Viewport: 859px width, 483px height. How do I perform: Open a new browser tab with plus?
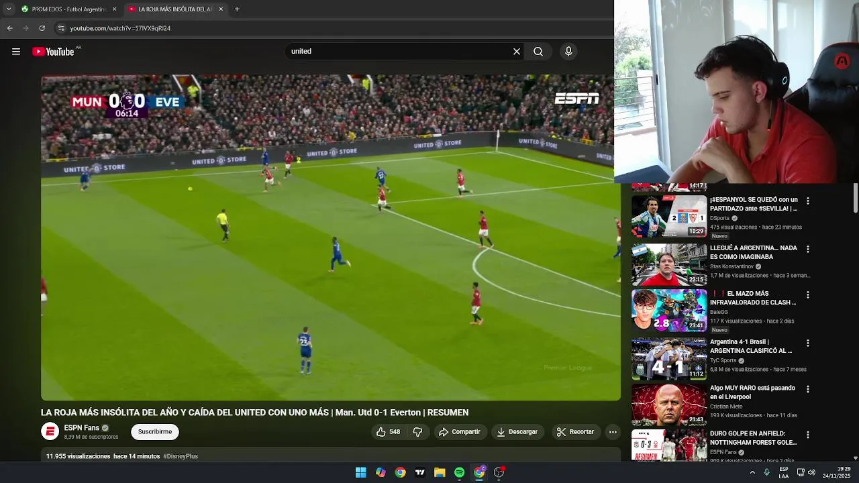click(x=237, y=9)
